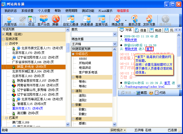Collapse the 介绍自己 quick reply group
183x134 pixels.
pos(73,54)
